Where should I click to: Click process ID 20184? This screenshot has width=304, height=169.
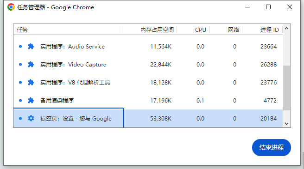(268, 118)
